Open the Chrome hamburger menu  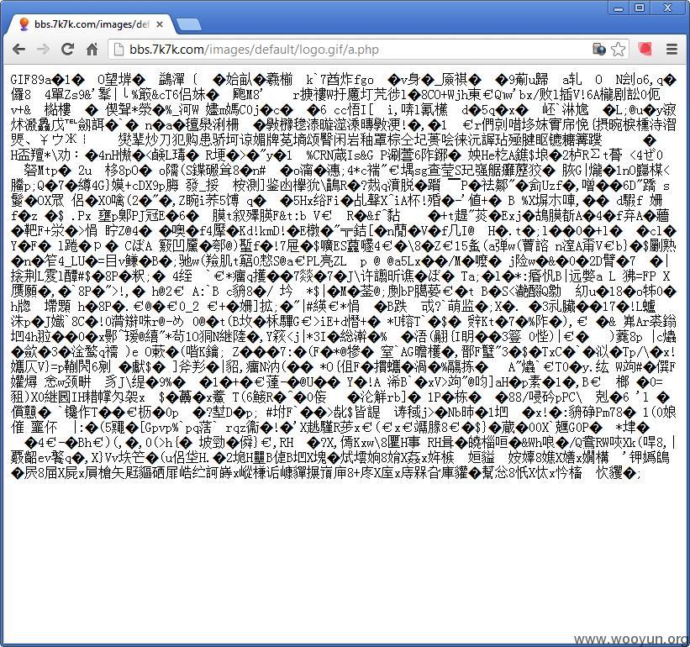point(672,50)
